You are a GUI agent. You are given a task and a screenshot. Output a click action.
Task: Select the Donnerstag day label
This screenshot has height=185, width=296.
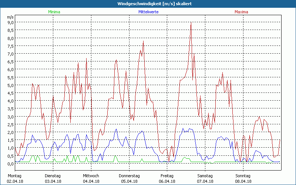coord(129,176)
